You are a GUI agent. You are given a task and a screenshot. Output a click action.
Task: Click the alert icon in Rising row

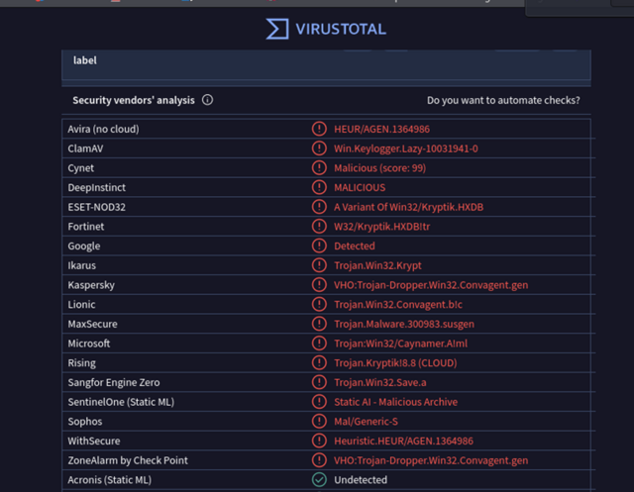(319, 362)
